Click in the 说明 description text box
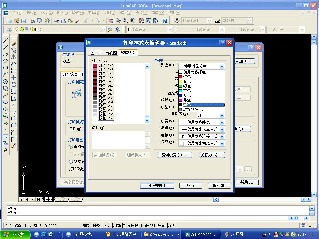The width and height of the screenshot is (319, 239). point(118,140)
